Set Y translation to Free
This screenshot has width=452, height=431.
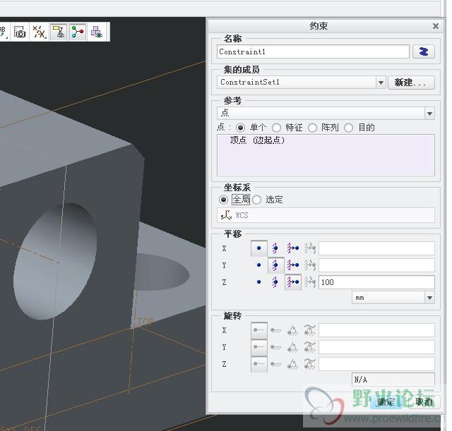259,265
